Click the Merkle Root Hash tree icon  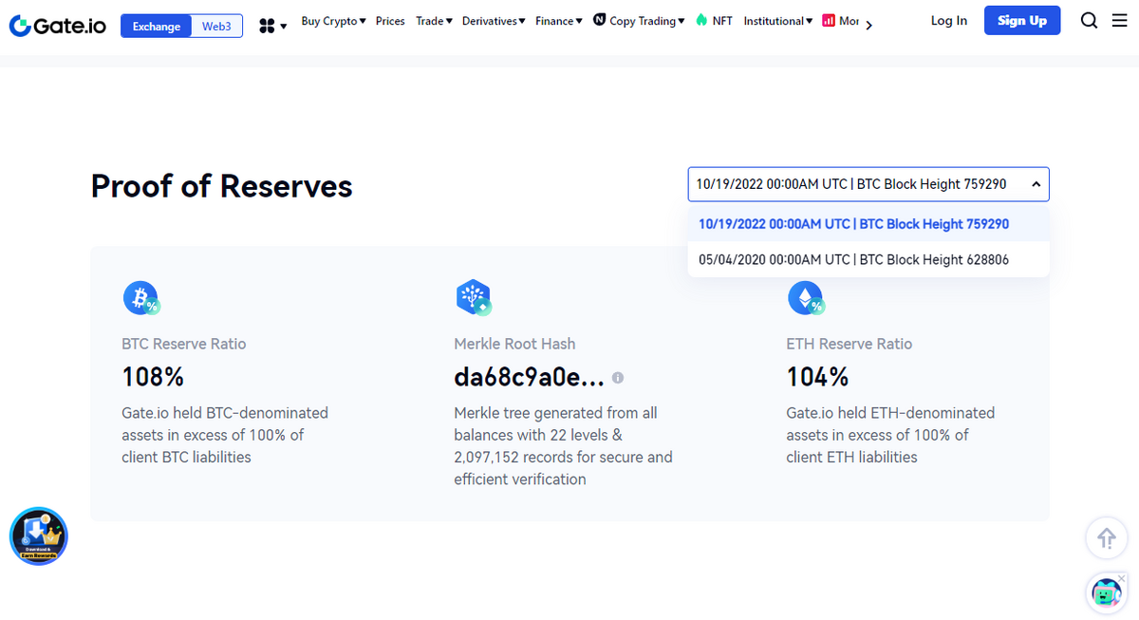pyautogui.click(x=474, y=298)
